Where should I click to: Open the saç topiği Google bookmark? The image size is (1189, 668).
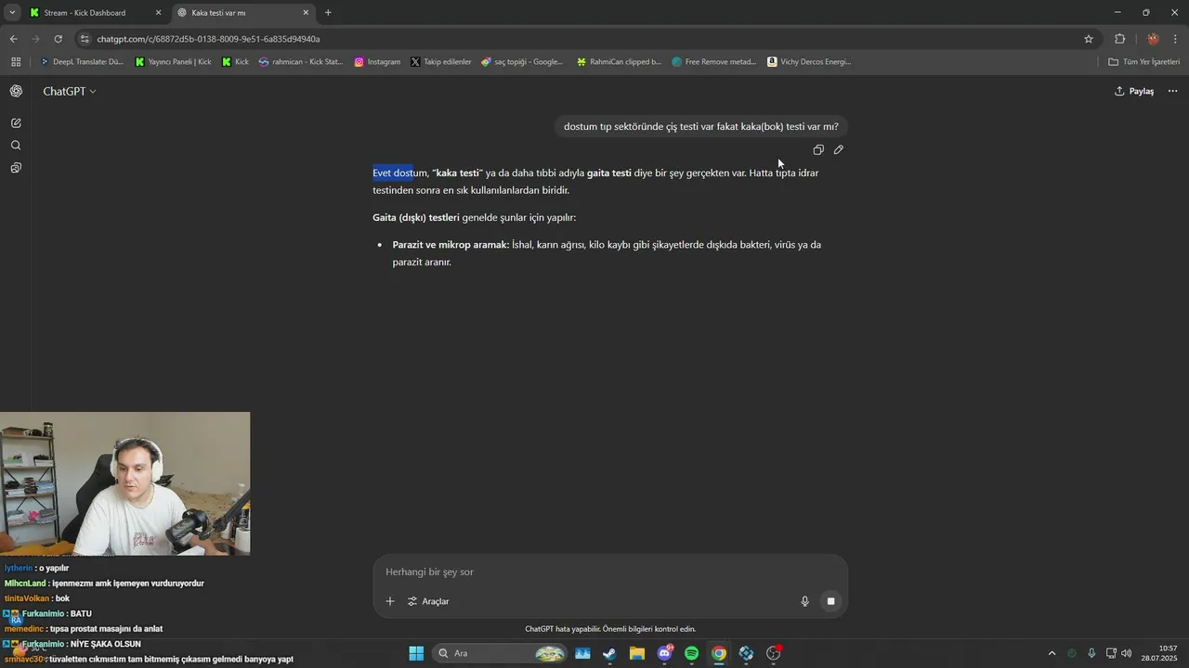522,62
